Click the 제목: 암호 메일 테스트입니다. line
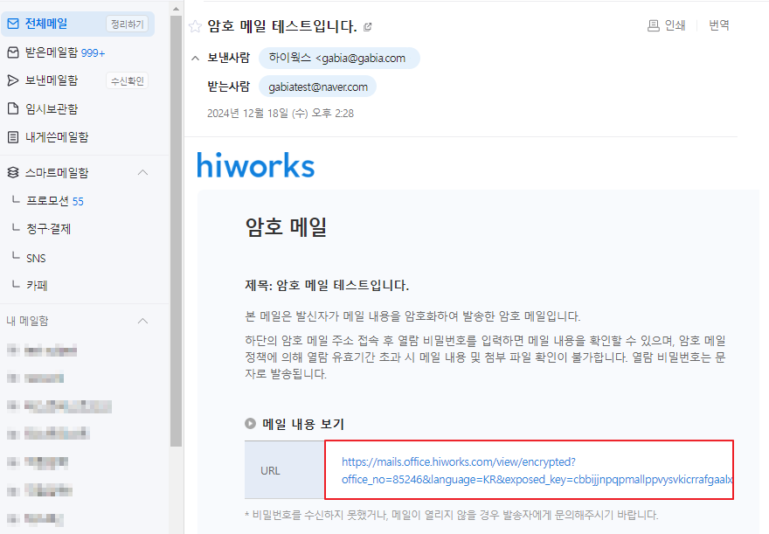Screen dimensions: 769x534 pyautogui.click(x=327, y=286)
